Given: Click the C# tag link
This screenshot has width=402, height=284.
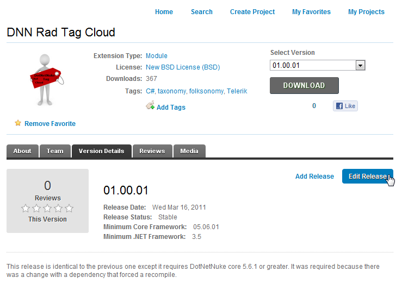Looking at the screenshot, I should pos(150,91).
